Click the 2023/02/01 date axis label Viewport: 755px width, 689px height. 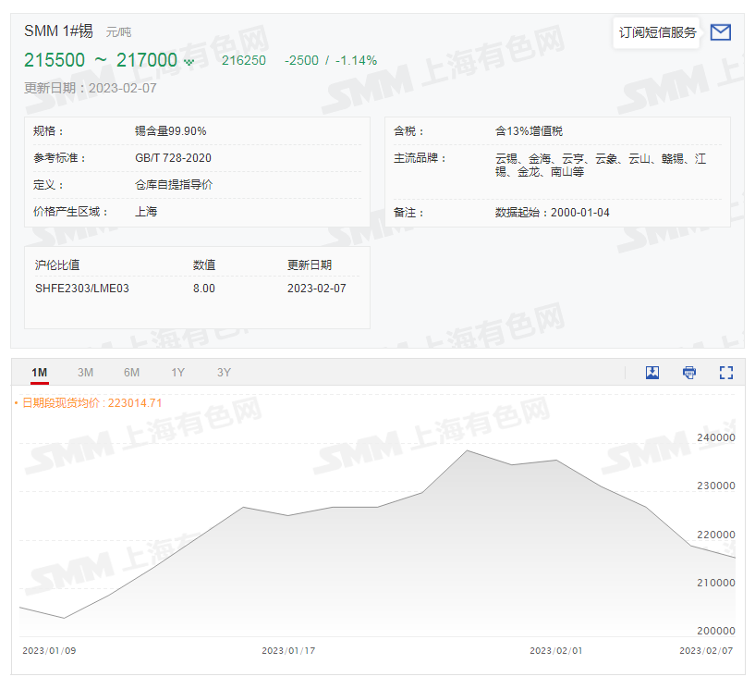pos(556,651)
